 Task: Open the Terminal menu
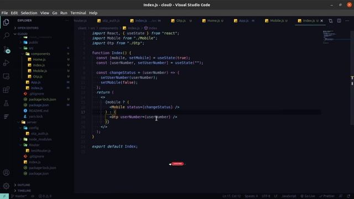[78, 13]
